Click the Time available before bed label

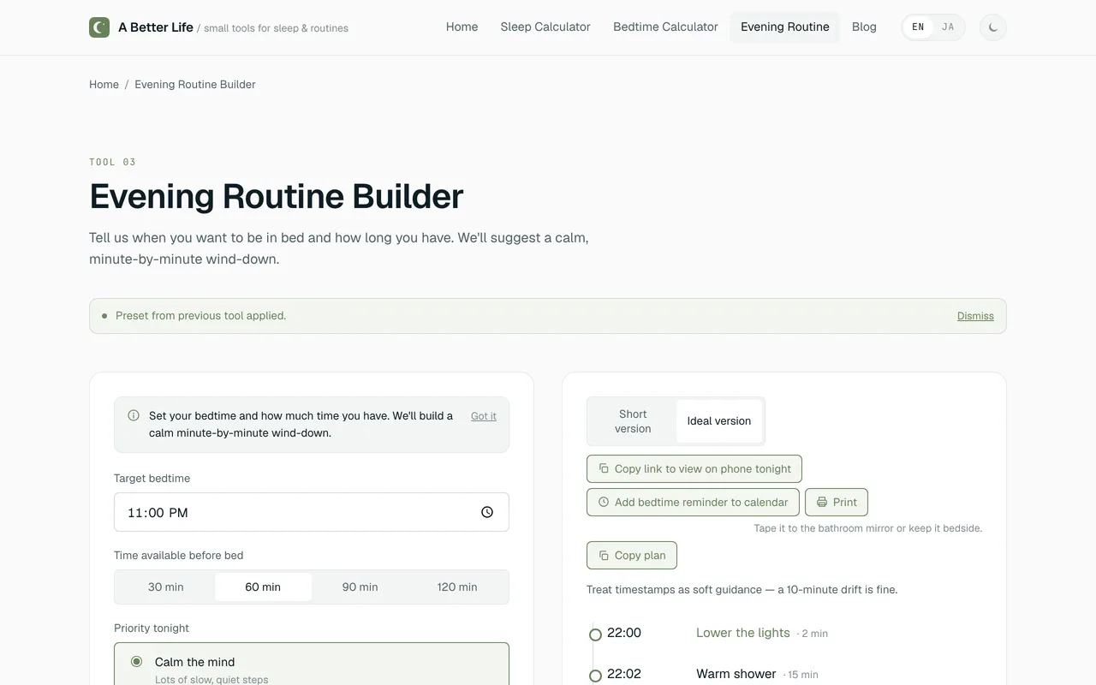tap(179, 555)
